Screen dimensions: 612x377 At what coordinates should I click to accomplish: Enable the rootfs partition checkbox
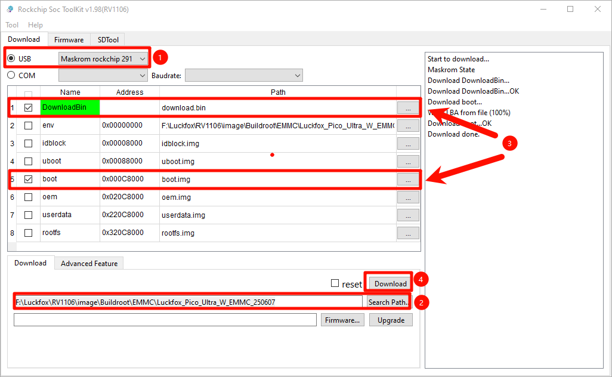(x=28, y=233)
